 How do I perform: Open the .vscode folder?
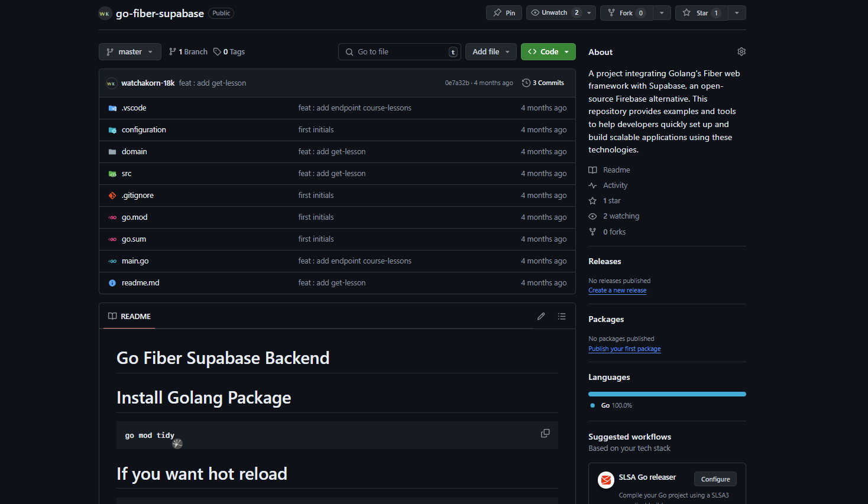click(x=134, y=108)
